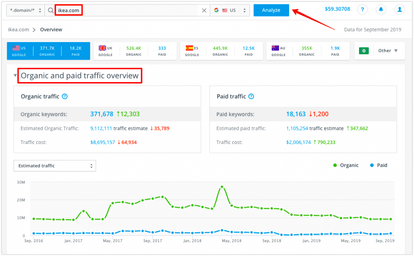Screen dimensions: 414x256
Task: Toggle the Organic legend series
Action: click(x=346, y=165)
